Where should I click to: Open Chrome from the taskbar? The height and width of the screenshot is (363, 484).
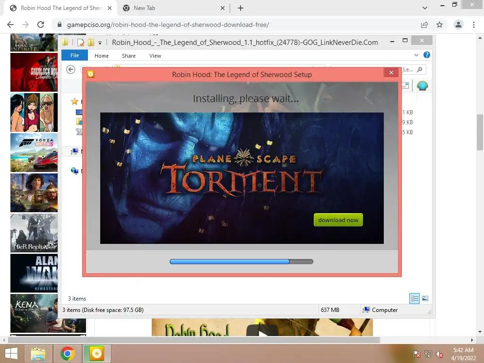(x=68, y=354)
